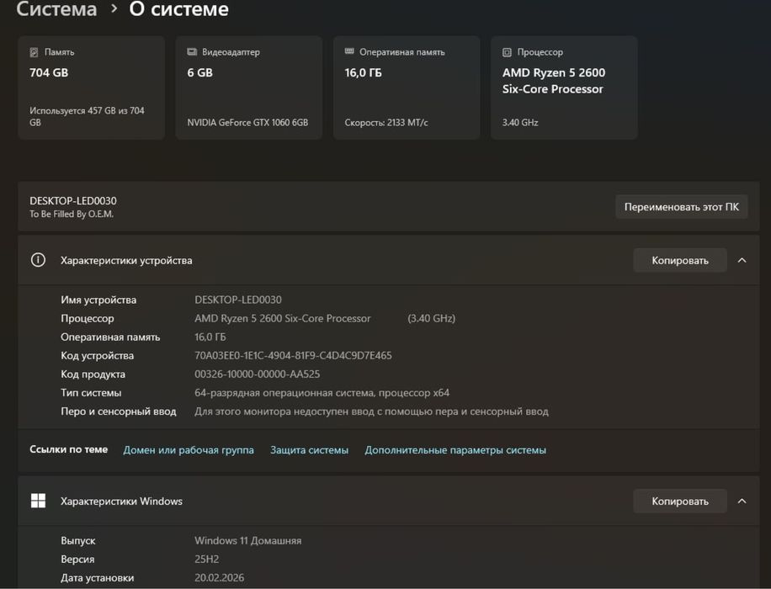771x589 pixels.
Task: Click Переименовать этот ПК button
Action: [682, 206]
